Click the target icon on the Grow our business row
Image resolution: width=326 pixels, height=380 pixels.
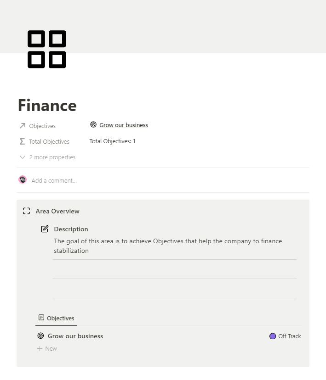[x=40, y=335]
